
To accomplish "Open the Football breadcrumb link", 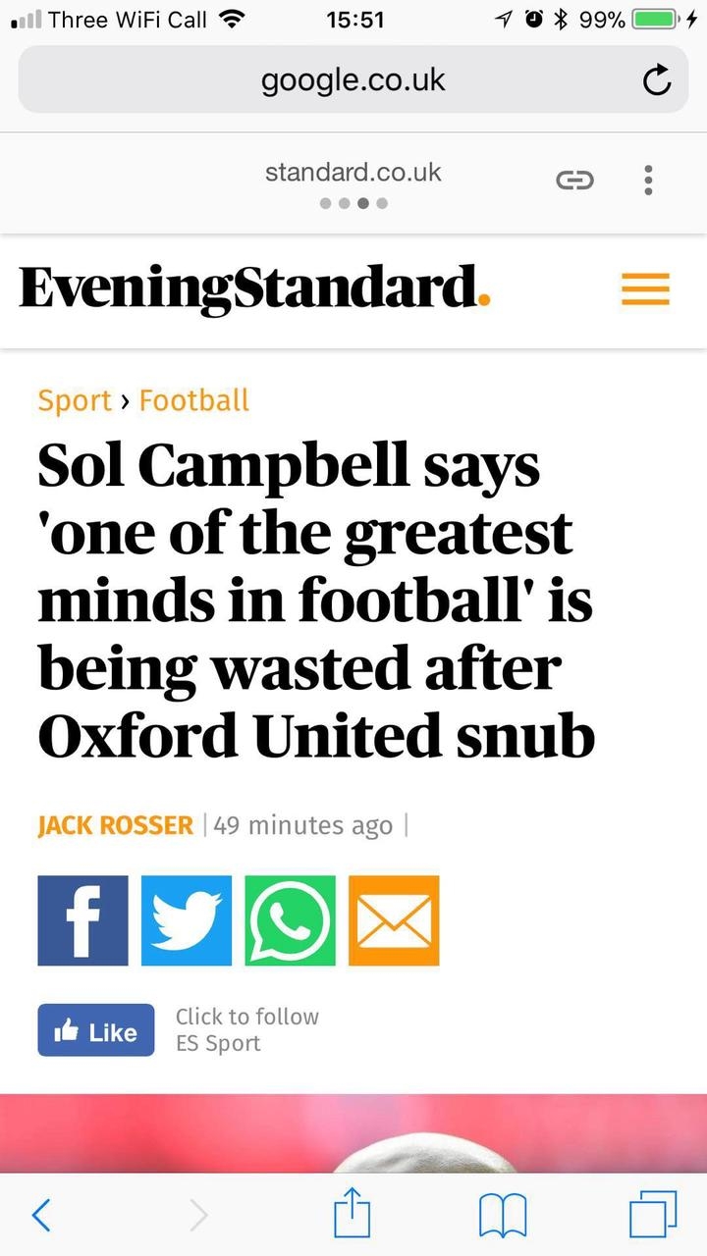I will coord(194,400).
